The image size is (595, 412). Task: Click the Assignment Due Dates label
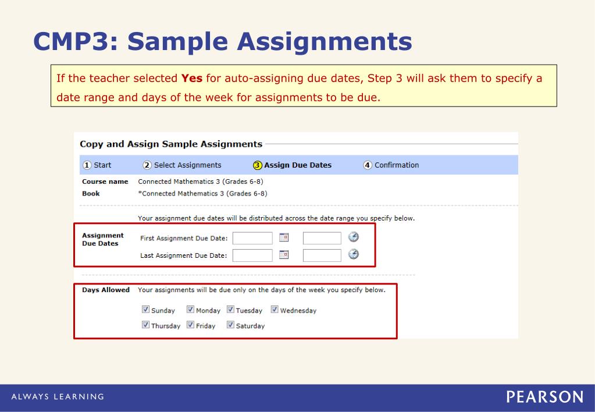coord(103,239)
